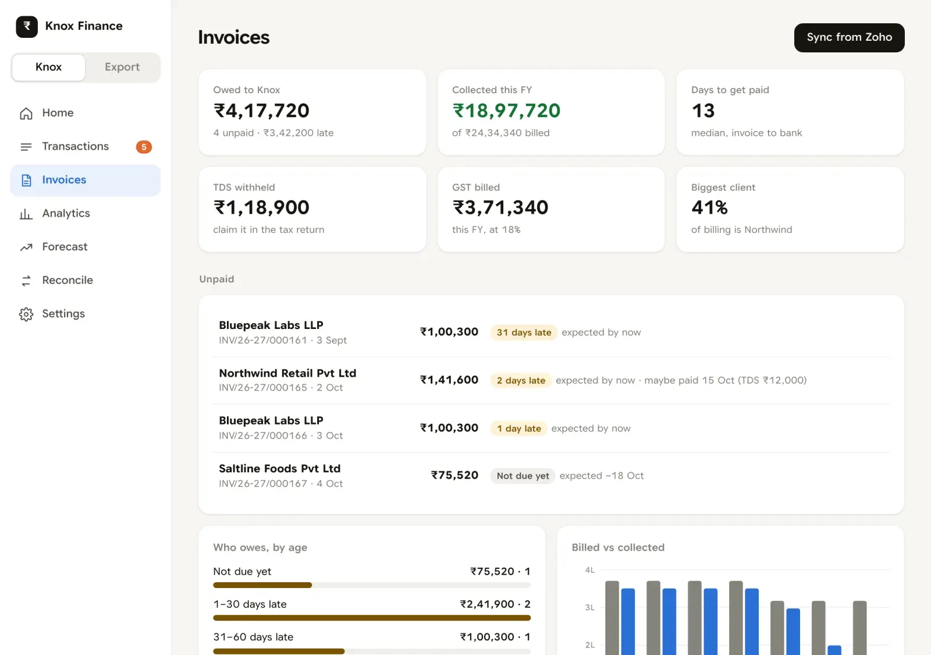Viewport: 931px width, 655px height.
Task: Go to Transactions page
Action: click(86, 147)
